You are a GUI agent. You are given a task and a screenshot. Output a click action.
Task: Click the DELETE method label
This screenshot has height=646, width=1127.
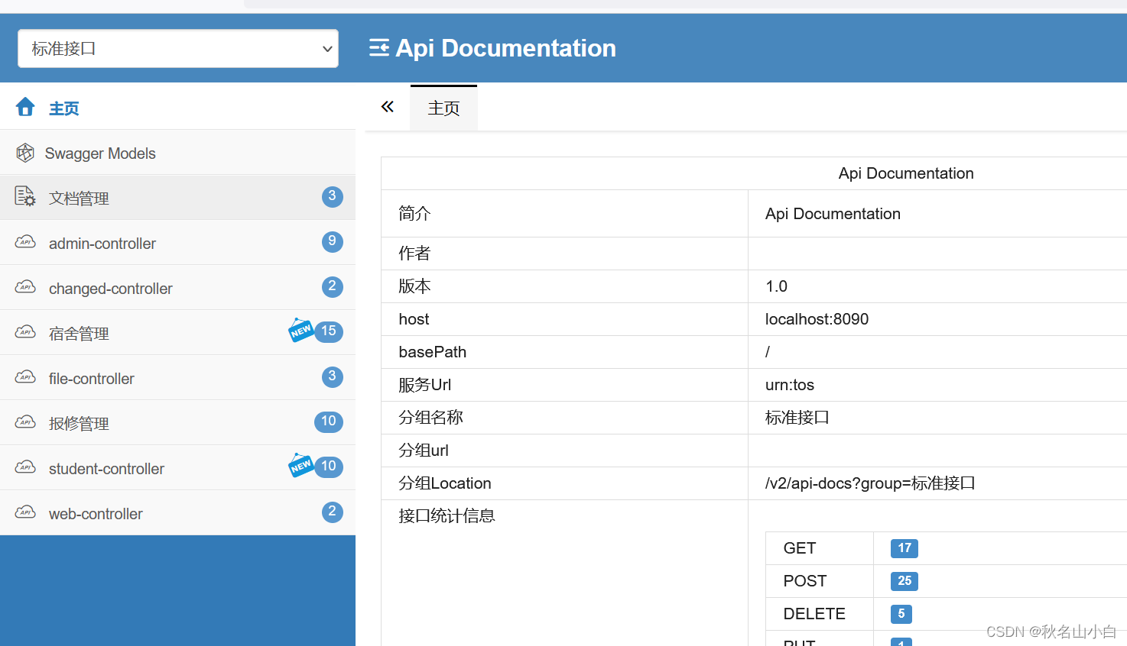(x=814, y=614)
